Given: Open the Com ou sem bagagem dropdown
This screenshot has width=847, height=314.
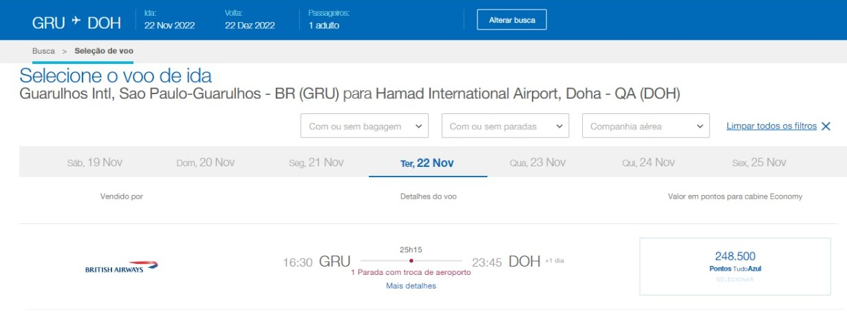Looking at the screenshot, I should pos(365,126).
